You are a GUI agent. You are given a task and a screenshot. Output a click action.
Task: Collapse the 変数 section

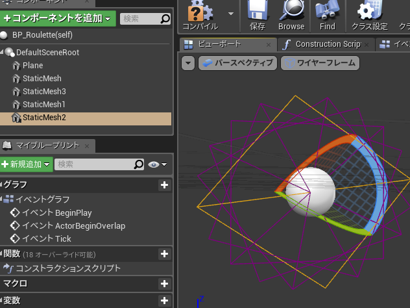1,300
